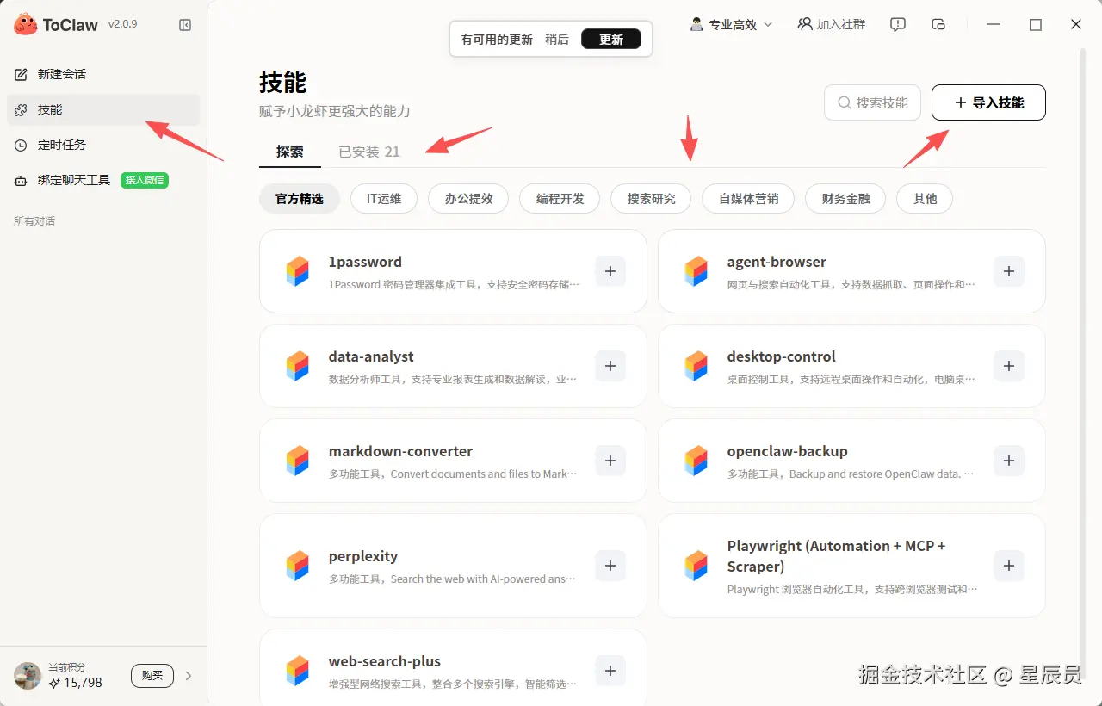
Task: Add the 1password skill with plus
Action: pos(610,271)
